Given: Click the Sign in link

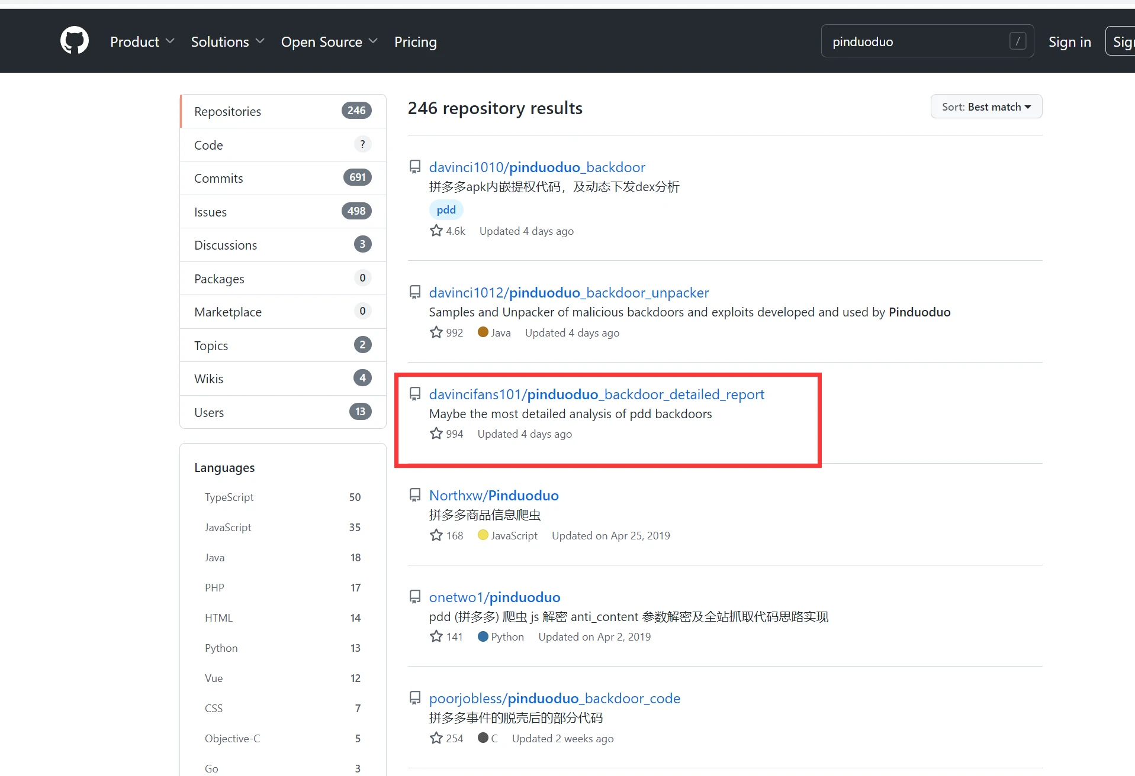Looking at the screenshot, I should coord(1069,42).
